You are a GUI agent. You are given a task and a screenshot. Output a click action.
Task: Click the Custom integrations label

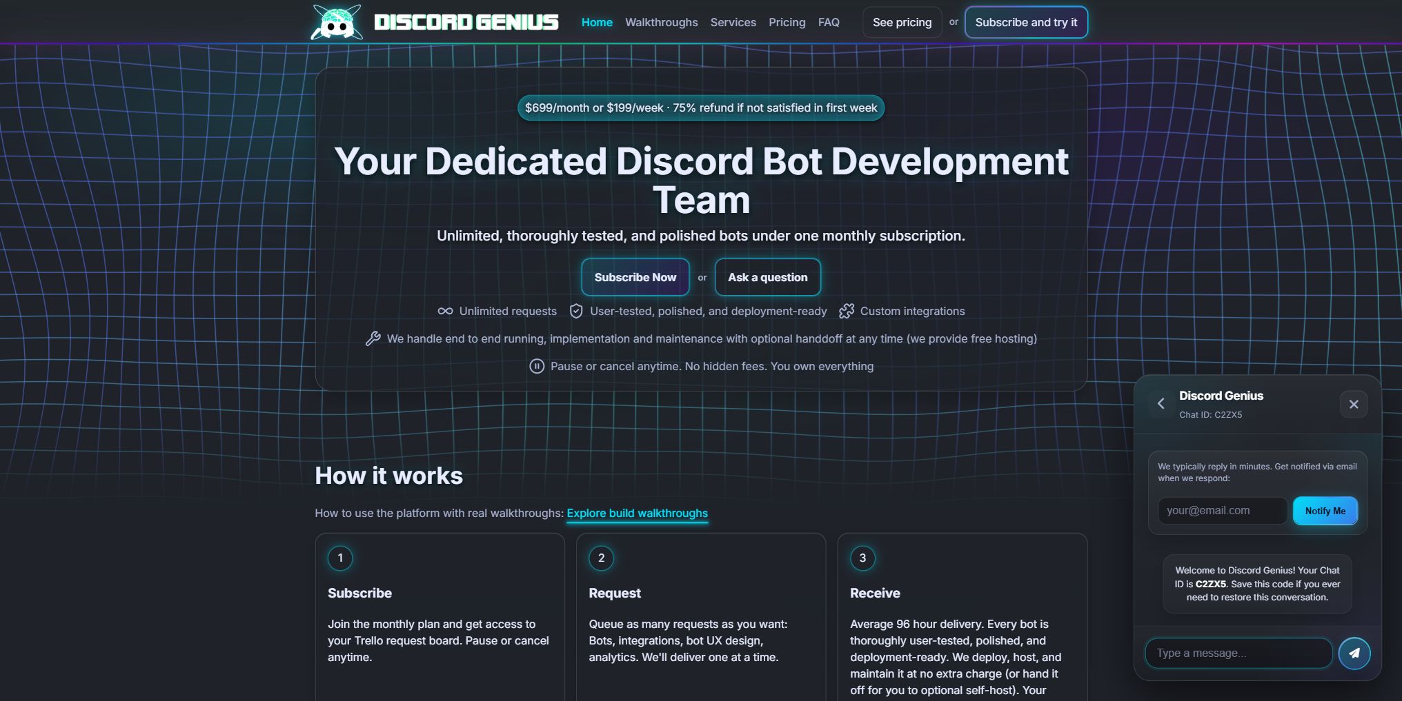[x=912, y=311]
